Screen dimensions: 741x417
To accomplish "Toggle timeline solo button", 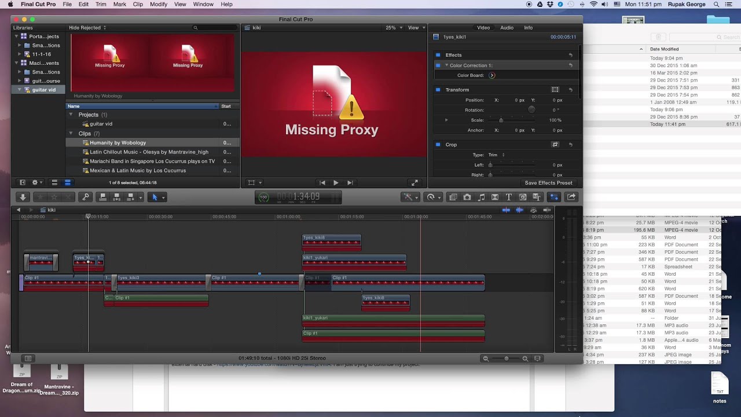I will (x=533, y=210).
